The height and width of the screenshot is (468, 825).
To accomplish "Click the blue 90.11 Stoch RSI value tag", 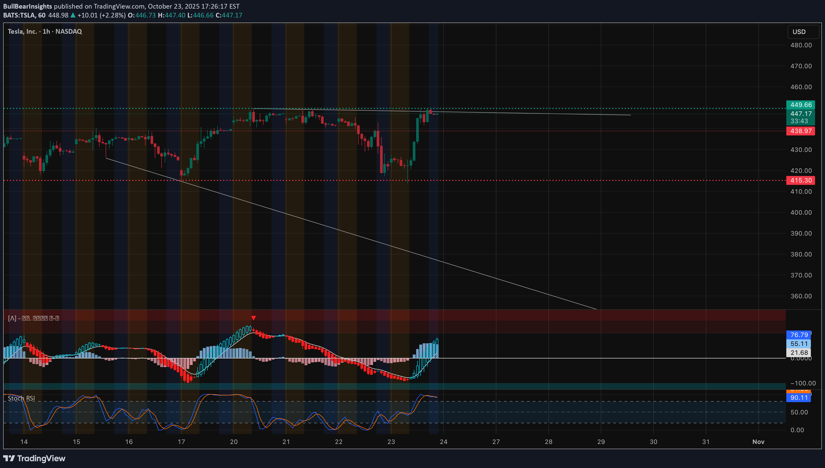I will (x=798, y=398).
